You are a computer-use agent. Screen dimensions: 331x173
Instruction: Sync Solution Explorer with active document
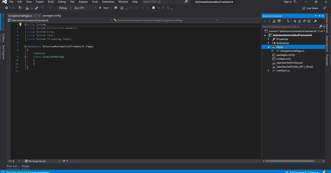click(x=295, y=21)
